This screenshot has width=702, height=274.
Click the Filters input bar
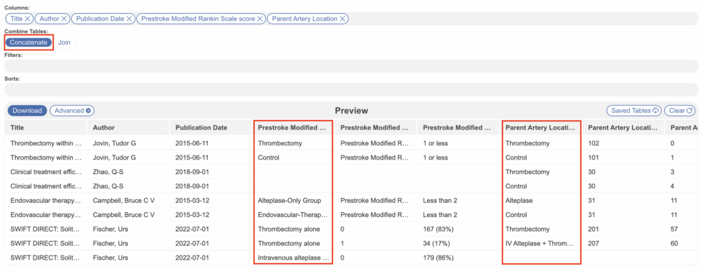[x=351, y=66]
